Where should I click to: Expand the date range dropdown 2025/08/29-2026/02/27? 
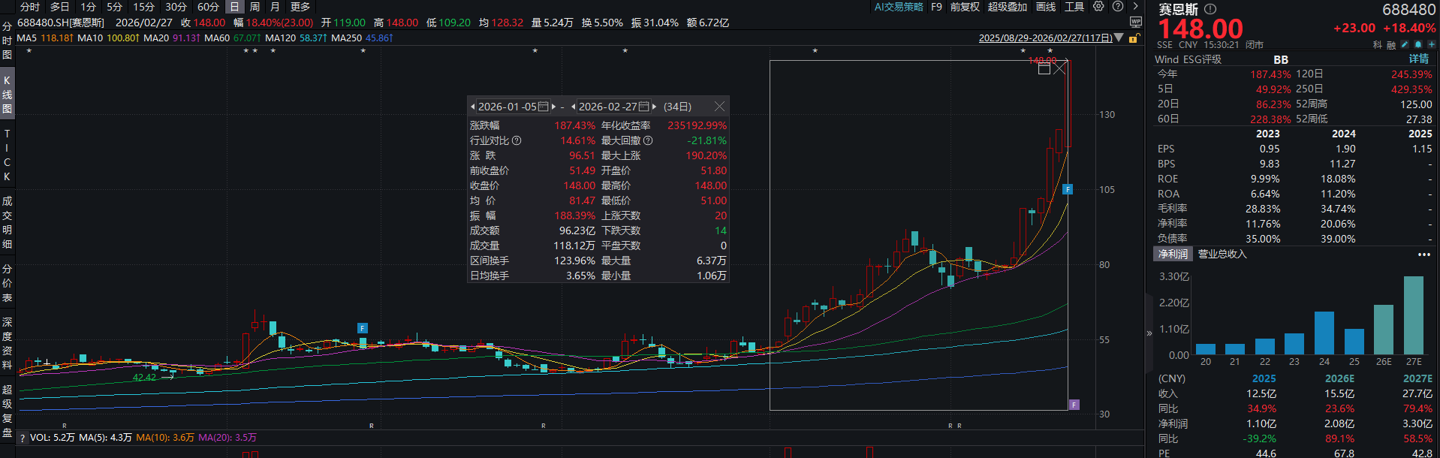1119,38
